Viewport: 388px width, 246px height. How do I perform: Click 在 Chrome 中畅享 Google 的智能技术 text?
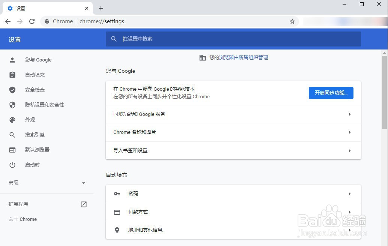(154, 89)
